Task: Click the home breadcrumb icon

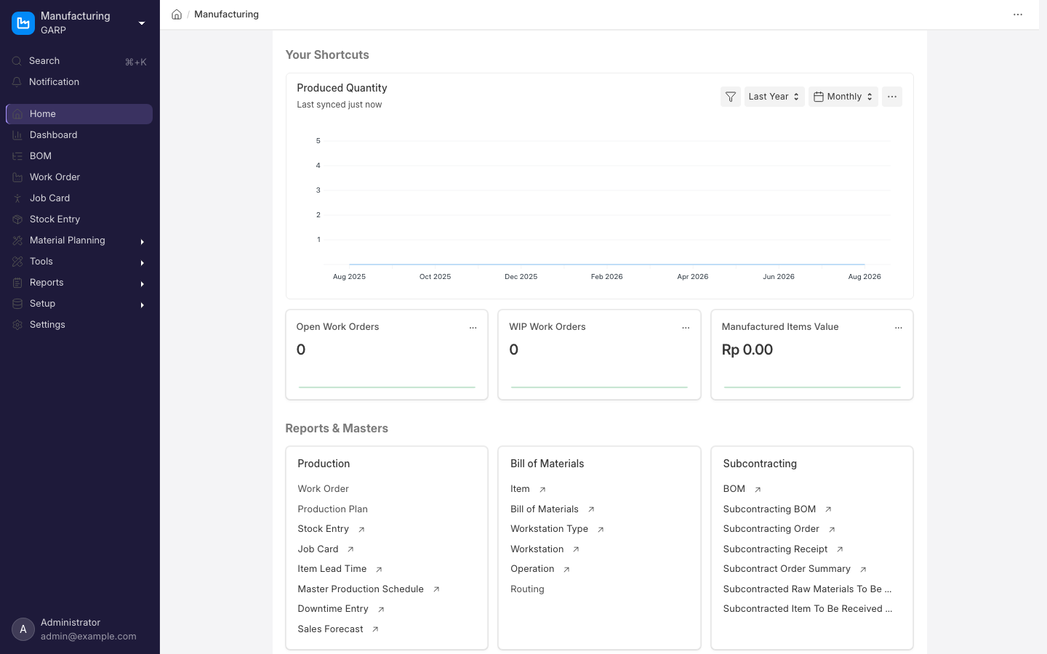Action: [x=177, y=15]
